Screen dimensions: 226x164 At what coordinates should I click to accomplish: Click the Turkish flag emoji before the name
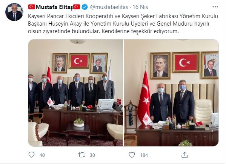click(32, 7)
